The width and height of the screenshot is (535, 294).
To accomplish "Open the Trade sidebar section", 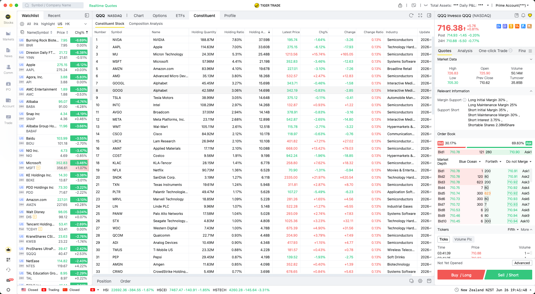I will coord(8,120).
